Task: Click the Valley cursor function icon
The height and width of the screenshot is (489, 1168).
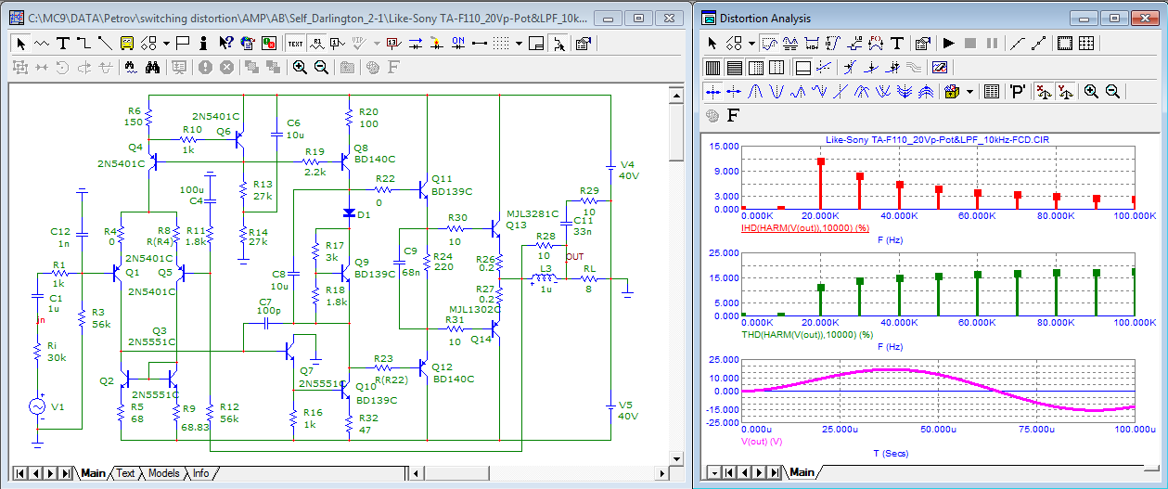Action: click(x=777, y=91)
